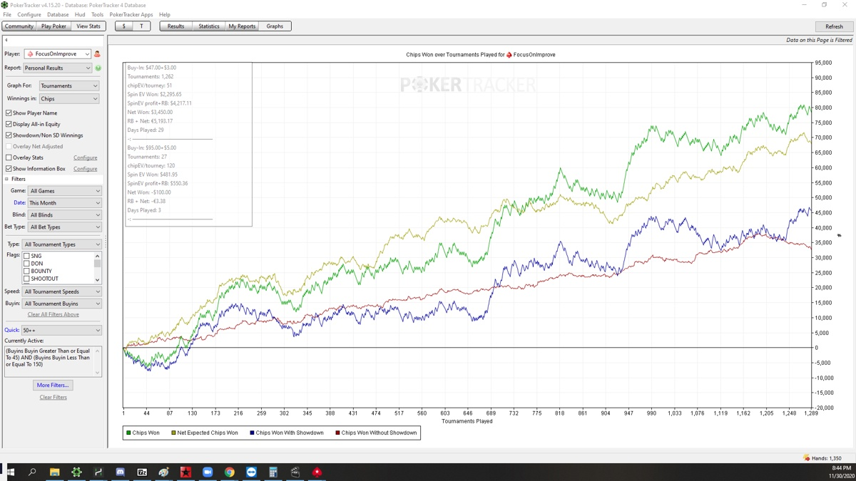Click the Refresh button
This screenshot has width=856, height=481.
tap(834, 26)
